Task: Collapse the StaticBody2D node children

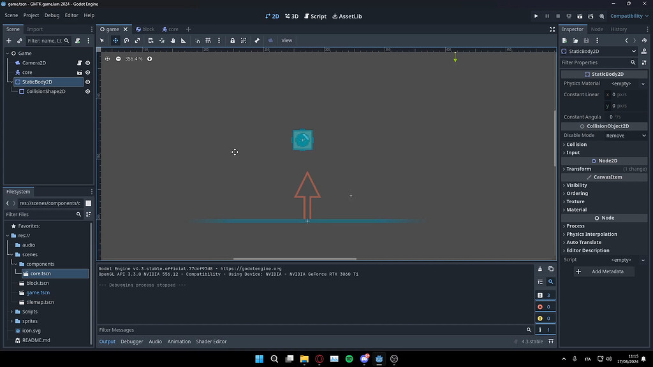Action: pyautogui.click(x=11, y=82)
